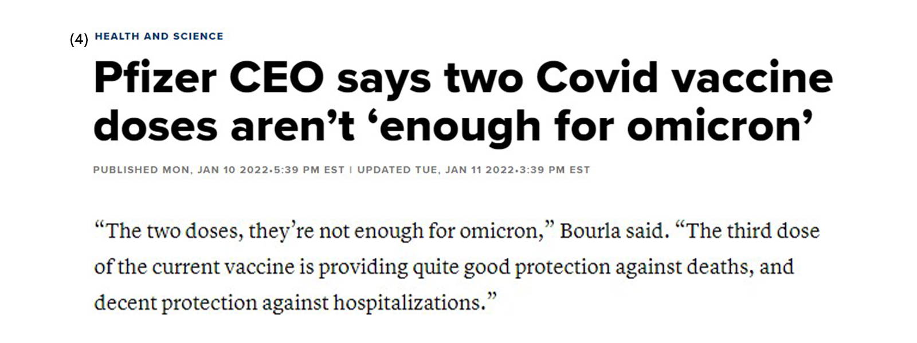This screenshot has height=343, width=917.
Task: Click the 'UPDATED TUE, JAN 11 2022' timestamp
Action: 436,170
